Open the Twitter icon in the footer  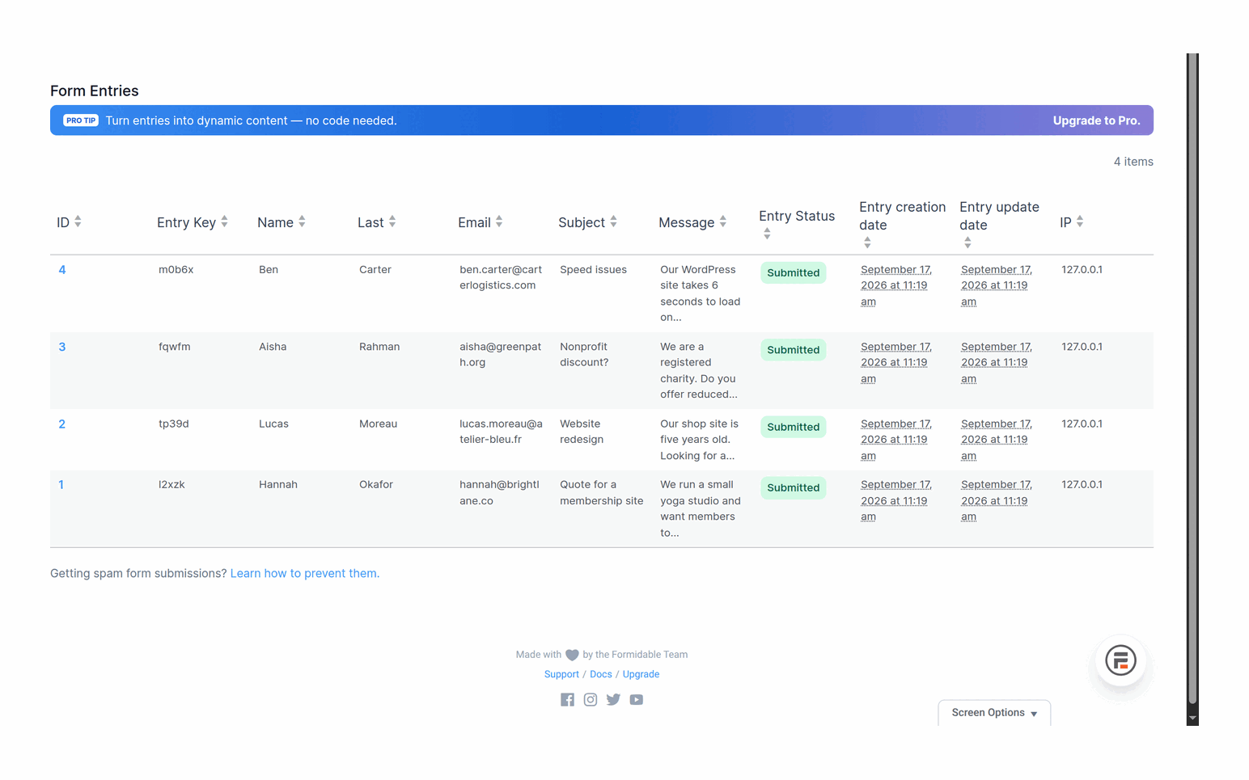point(613,700)
